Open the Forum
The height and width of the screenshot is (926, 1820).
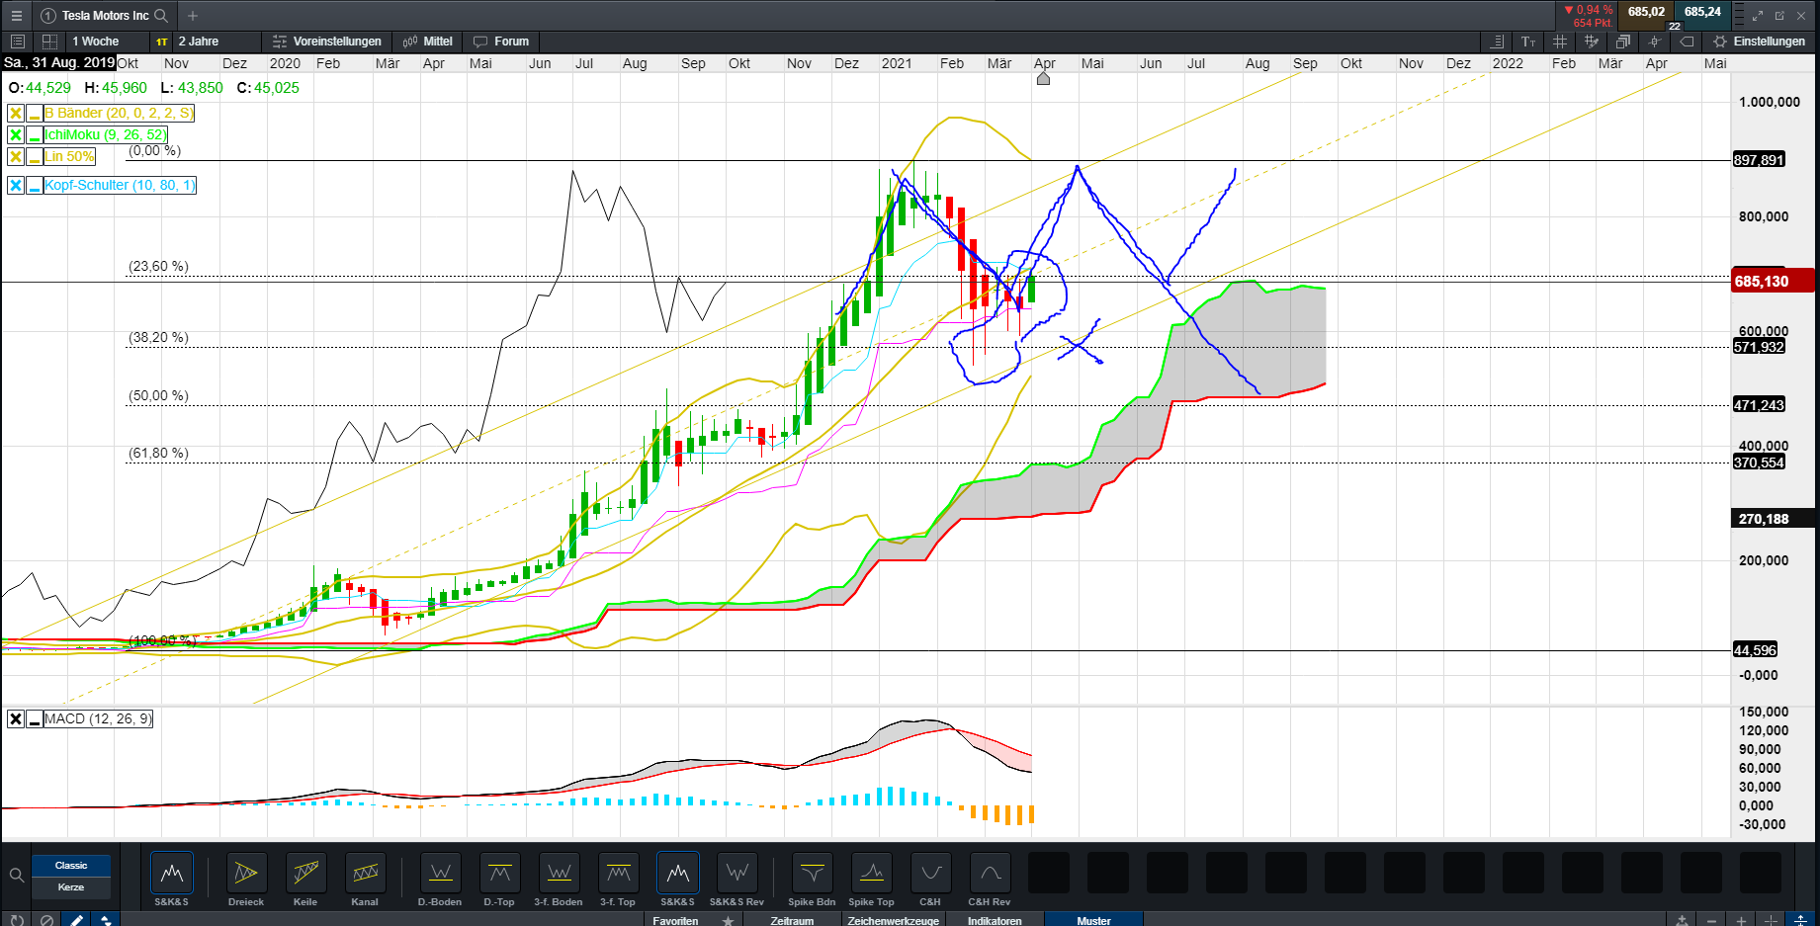(x=501, y=42)
